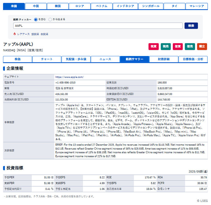Open the 韓国 country tab
The height and width of the screenshot is (205, 211).
pyautogui.click(x=58, y=6)
